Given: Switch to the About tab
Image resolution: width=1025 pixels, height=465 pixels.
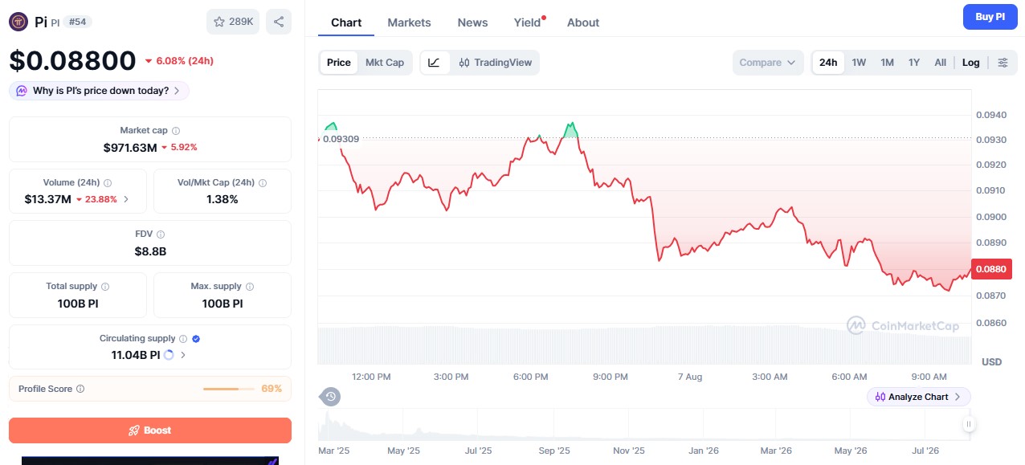Looking at the screenshot, I should click(x=583, y=22).
